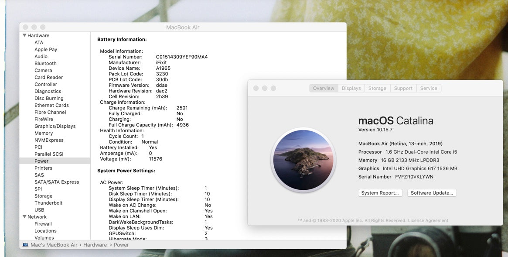508x257 pixels.
Task: Choose Memory from the sidebar
Action: [x=44, y=133]
